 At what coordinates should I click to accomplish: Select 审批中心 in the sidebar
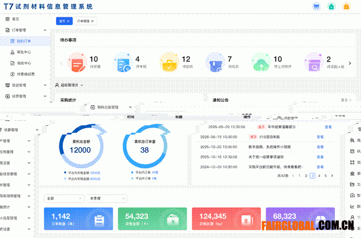point(24,52)
